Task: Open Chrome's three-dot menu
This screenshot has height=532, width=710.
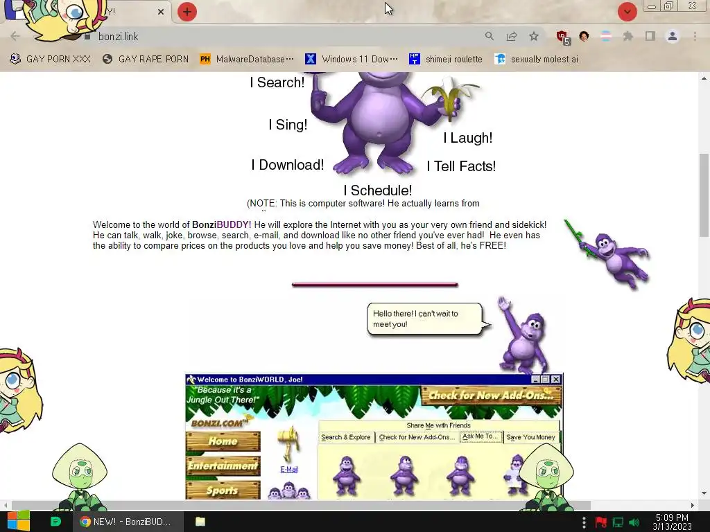Action: pos(695,36)
